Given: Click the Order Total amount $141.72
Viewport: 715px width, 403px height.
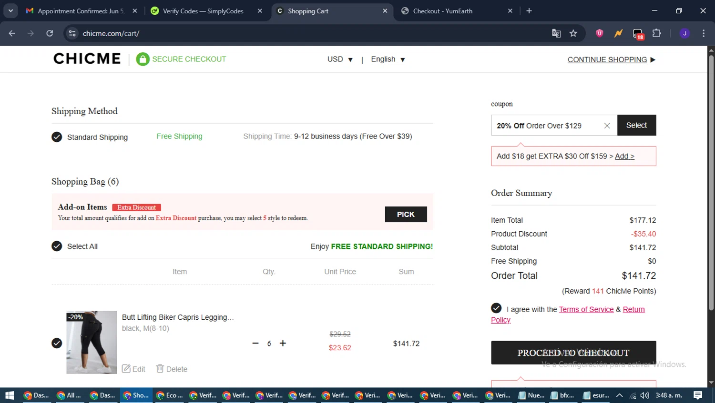Looking at the screenshot, I should pyautogui.click(x=639, y=275).
